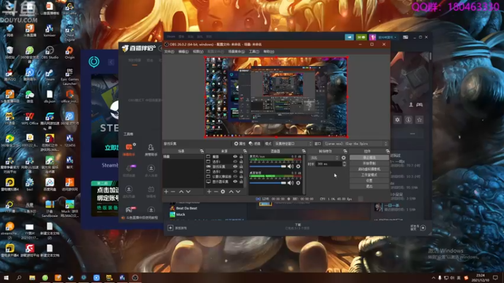Toggle lock for 游戏采集 source
Image resolution: width=504 pixels, height=283 pixels.
pyautogui.click(x=241, y=167)
